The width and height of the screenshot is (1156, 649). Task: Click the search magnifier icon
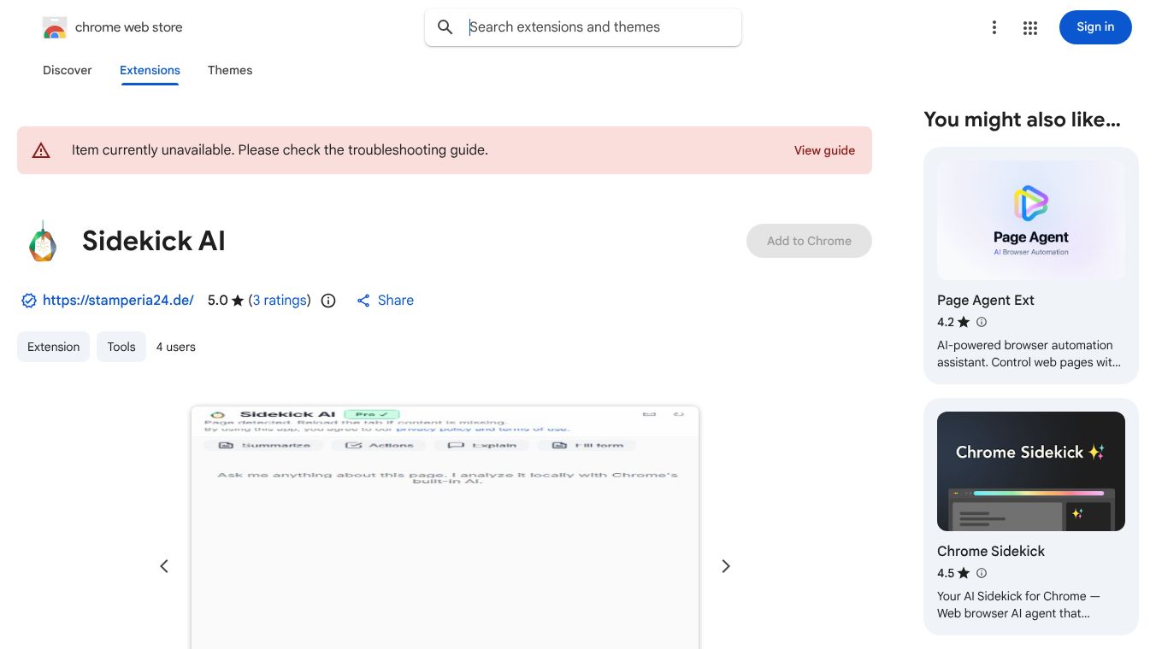coord(445,27)
